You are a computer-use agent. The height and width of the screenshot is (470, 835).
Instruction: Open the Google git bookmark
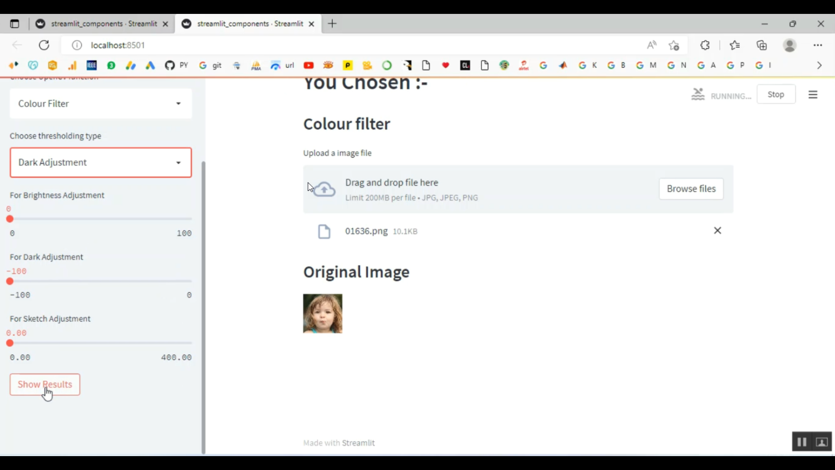point(210,65)
